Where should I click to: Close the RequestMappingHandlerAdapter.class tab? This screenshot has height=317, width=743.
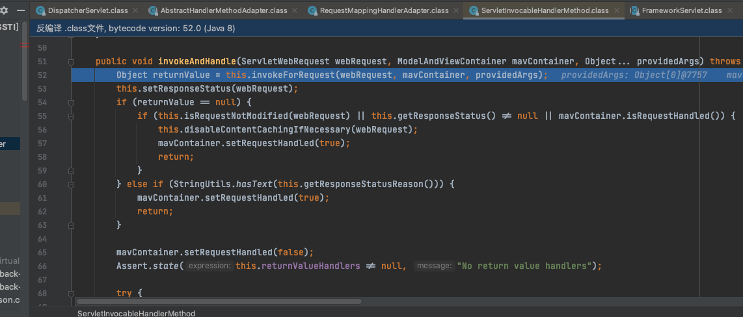[x=456, y=10]
